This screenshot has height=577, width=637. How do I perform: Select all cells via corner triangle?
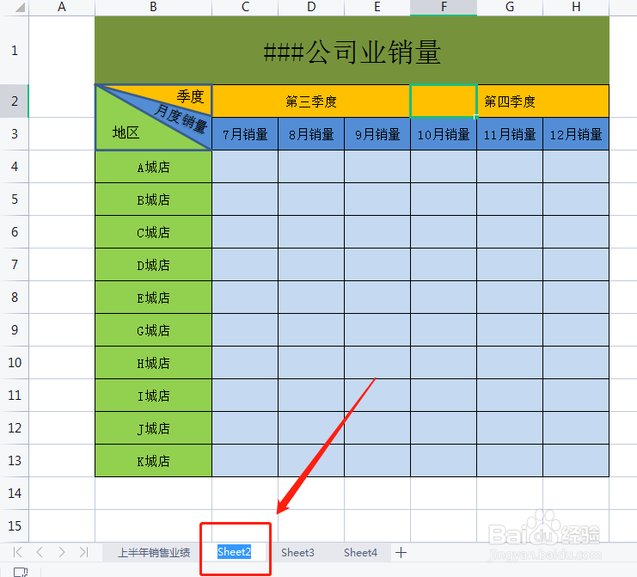[20, 7]
